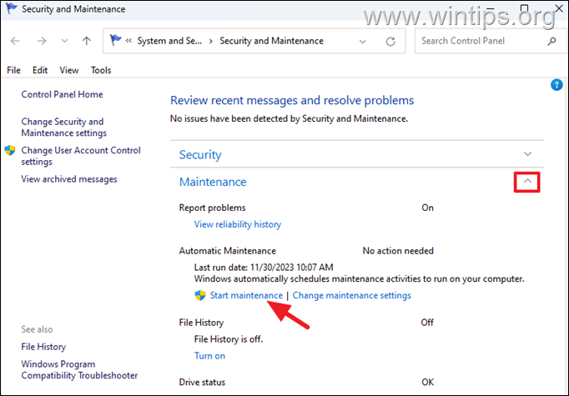Open the Tools menu
The image size is (569, 396).
101,70
